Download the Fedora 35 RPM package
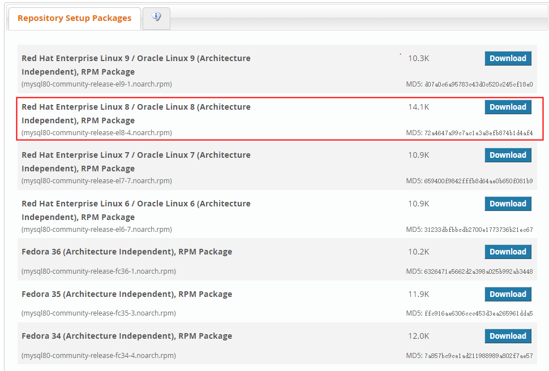 pos(508,294)
